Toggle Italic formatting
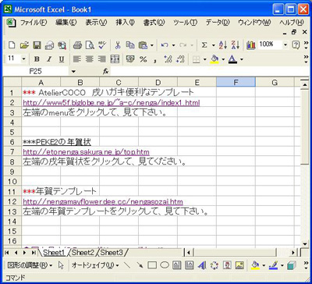Screen dimensions: 312x284 [49, 59]
